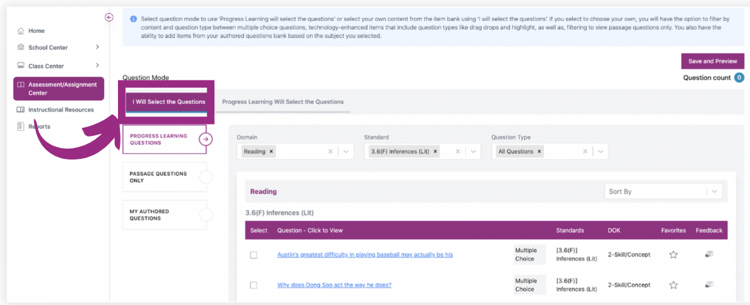Open the Why does Dong Soo act question link
The width and height of the screenshot is (750, 305).
tap(334, 285)
